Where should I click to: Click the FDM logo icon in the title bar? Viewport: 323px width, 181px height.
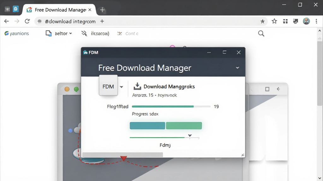[x=85, y=52]
